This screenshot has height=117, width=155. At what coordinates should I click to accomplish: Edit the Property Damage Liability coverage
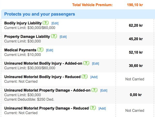coord(63,37)
